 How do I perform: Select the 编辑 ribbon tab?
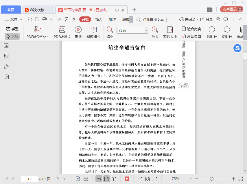[126, 20]
